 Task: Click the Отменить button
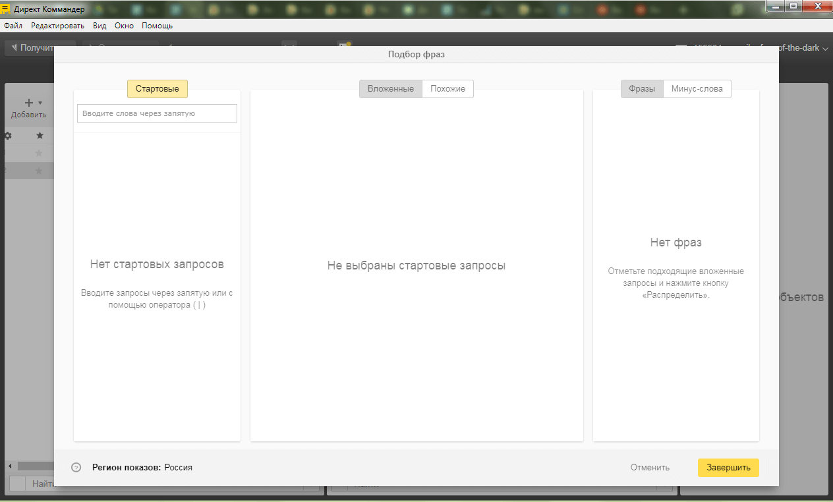pyautogui.click(x=650, y=468)
